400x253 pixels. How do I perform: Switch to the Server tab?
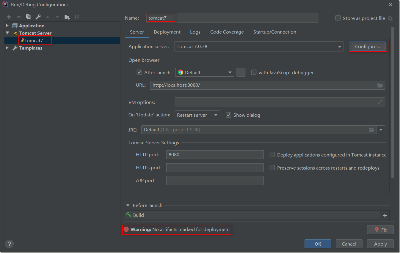point(137,32)
